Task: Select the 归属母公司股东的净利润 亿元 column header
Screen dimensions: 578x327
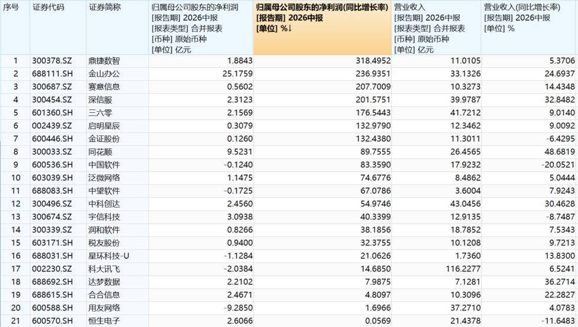Action: point(201,28)
